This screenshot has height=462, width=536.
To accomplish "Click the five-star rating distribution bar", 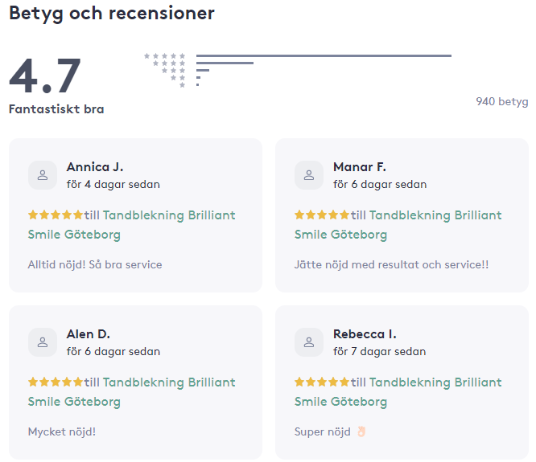I will [324, 55].
